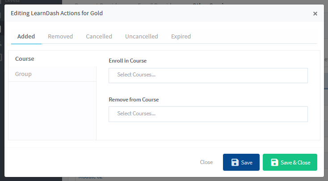
Task: Click the green Save & Close button
Action: point(290,162)
